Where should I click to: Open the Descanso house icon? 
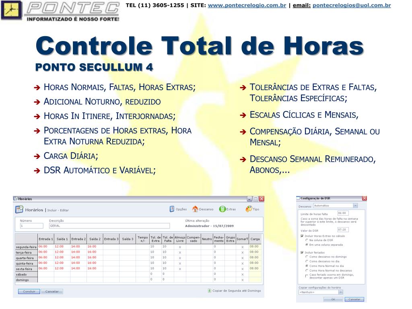click(195, 209)
